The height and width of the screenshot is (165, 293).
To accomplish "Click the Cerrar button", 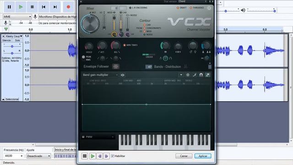I will pos(184,156).
